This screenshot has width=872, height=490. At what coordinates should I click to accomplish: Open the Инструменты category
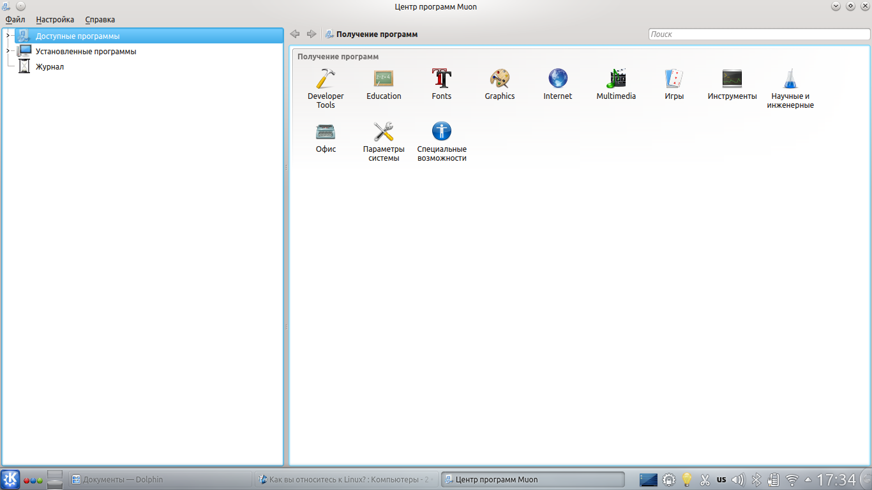(x=732, y=84)
